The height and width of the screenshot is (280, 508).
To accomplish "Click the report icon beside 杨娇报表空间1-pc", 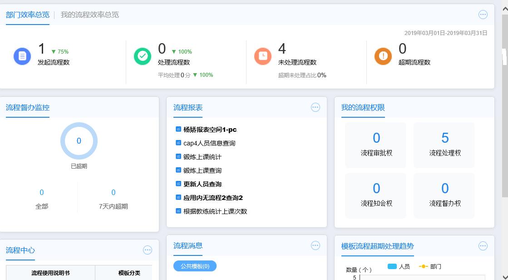I will coord(178,129).
